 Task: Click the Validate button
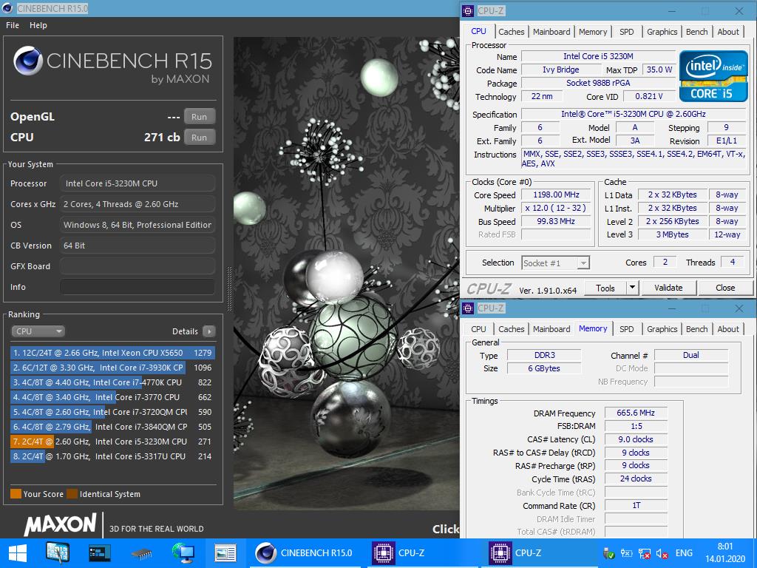point(668,288)
